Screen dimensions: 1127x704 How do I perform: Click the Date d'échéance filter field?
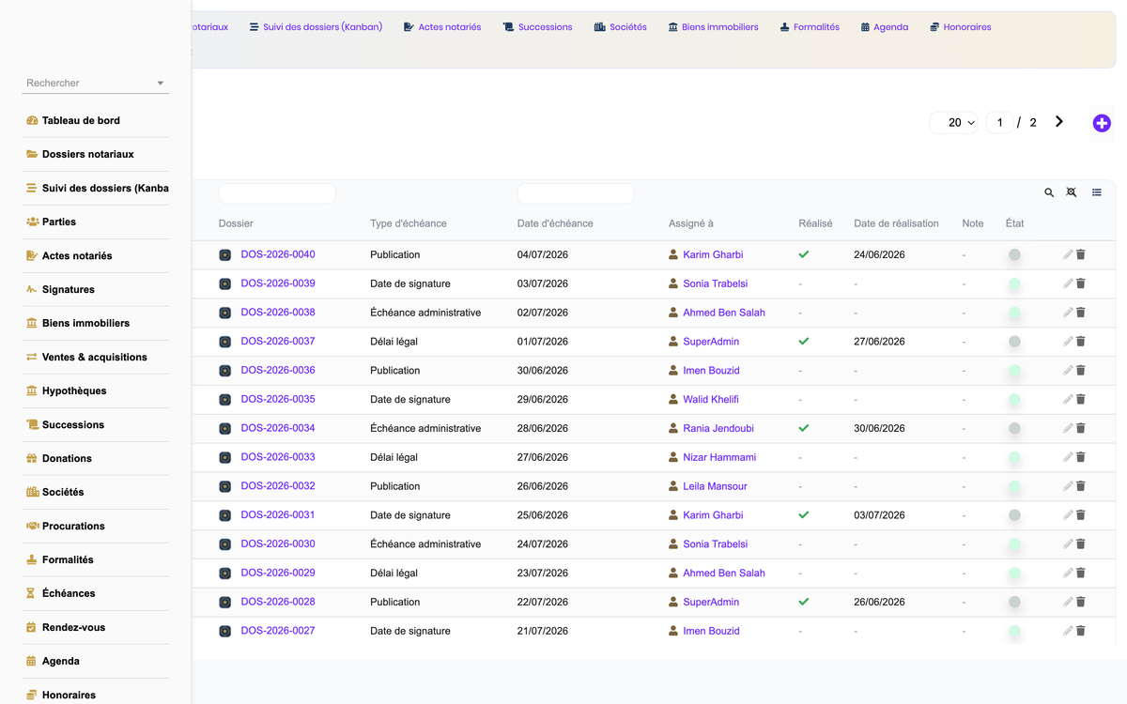pyautogui.click(x=576, y=193)
